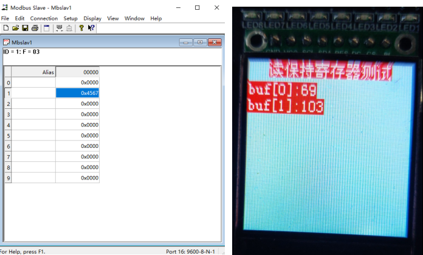This screenshot has height=255, width=423.
Task: Open the View menu
Action: click(113, 18)
